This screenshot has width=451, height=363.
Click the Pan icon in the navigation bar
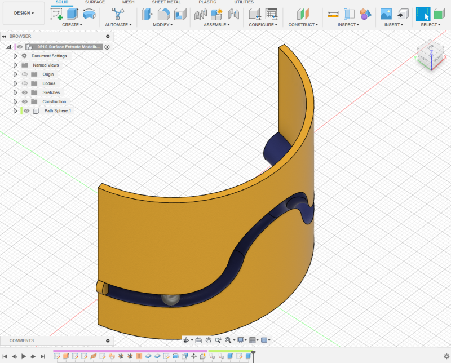point(208,340)
